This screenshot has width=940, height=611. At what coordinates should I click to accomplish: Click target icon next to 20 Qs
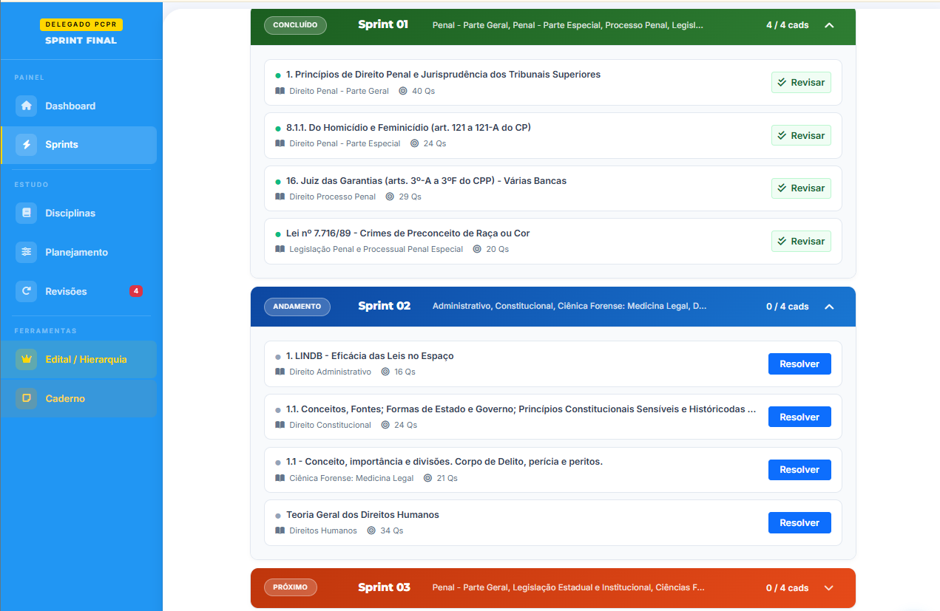[477, 249]
